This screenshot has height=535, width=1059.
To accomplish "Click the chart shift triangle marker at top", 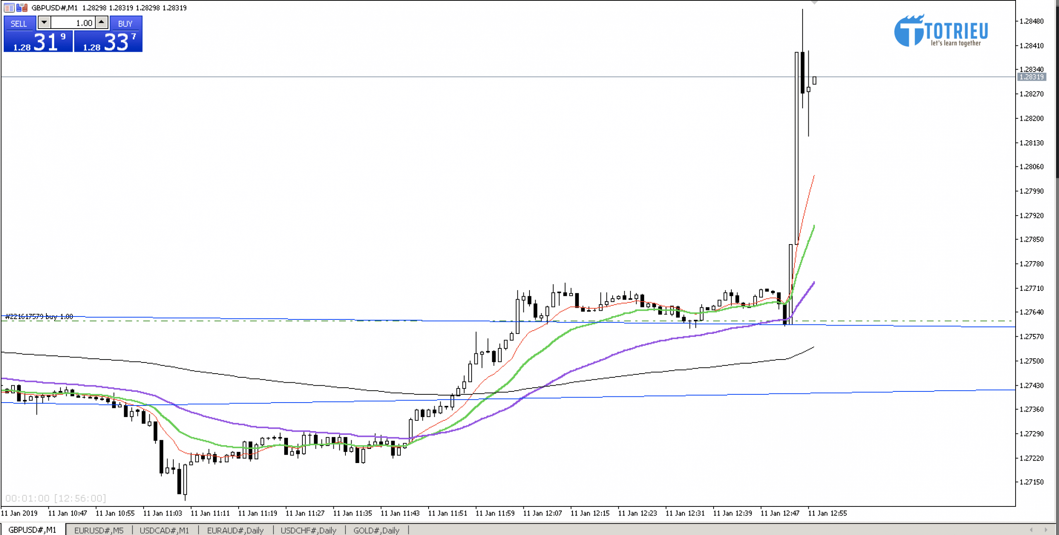I will (x=814, y=2).
